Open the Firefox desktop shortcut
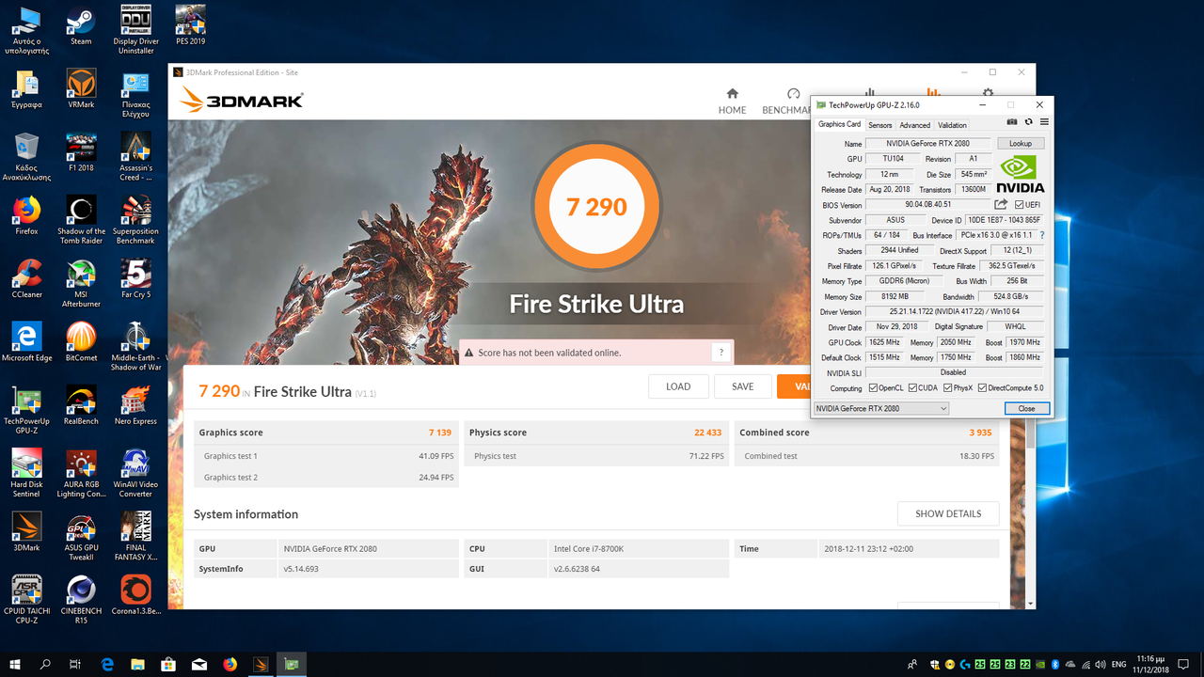1204x677 pixels. pyautogui.click(x=26, y=215)
